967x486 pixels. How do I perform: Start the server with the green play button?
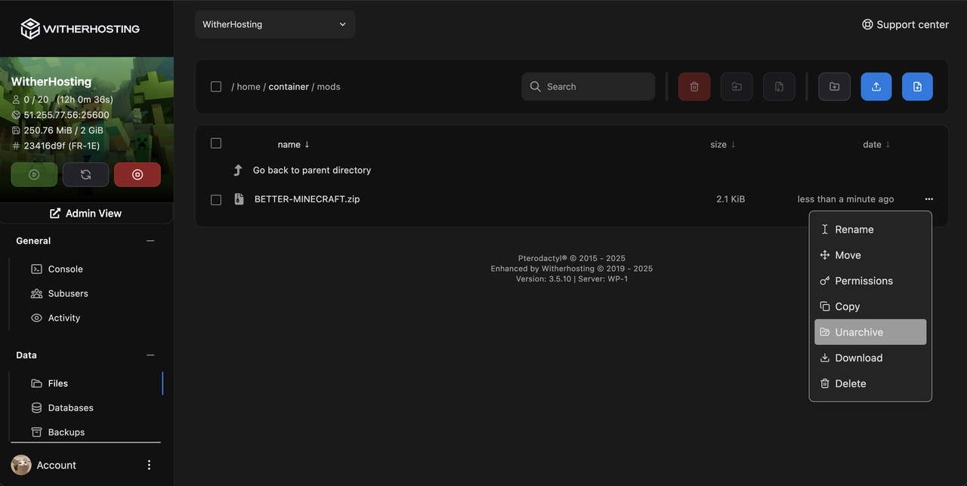tap(34, 174)
